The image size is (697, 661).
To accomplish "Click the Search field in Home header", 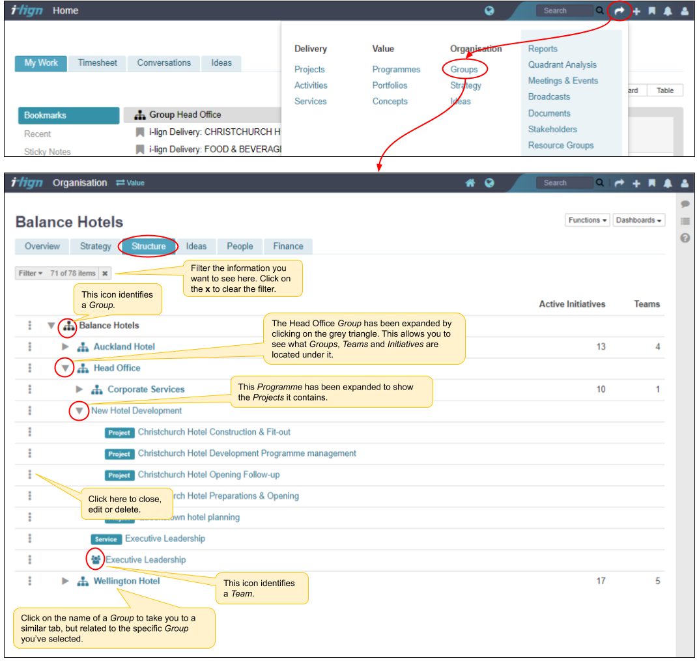I will [563, 10].
